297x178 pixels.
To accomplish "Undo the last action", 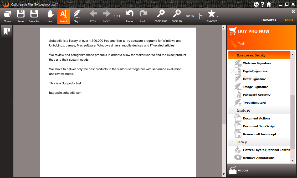I will tap(130, 16).
